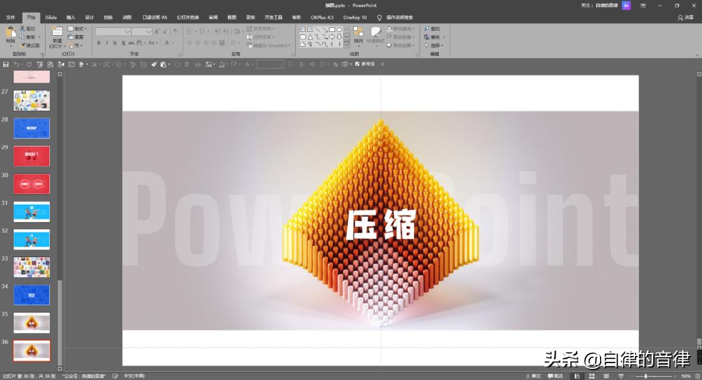The height and width of the screenshot is (380, 702).
Task: Open the font size dropdown
Action: 149,31
